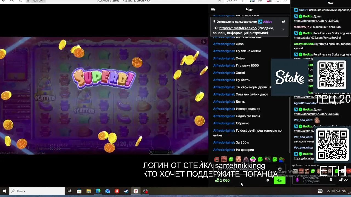Insert the pink-haired frog emote

(253, 159)
